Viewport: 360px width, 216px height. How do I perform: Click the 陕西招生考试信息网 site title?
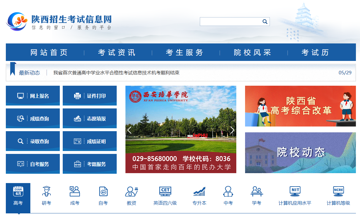pyautogui.click(x=72, y=19)
